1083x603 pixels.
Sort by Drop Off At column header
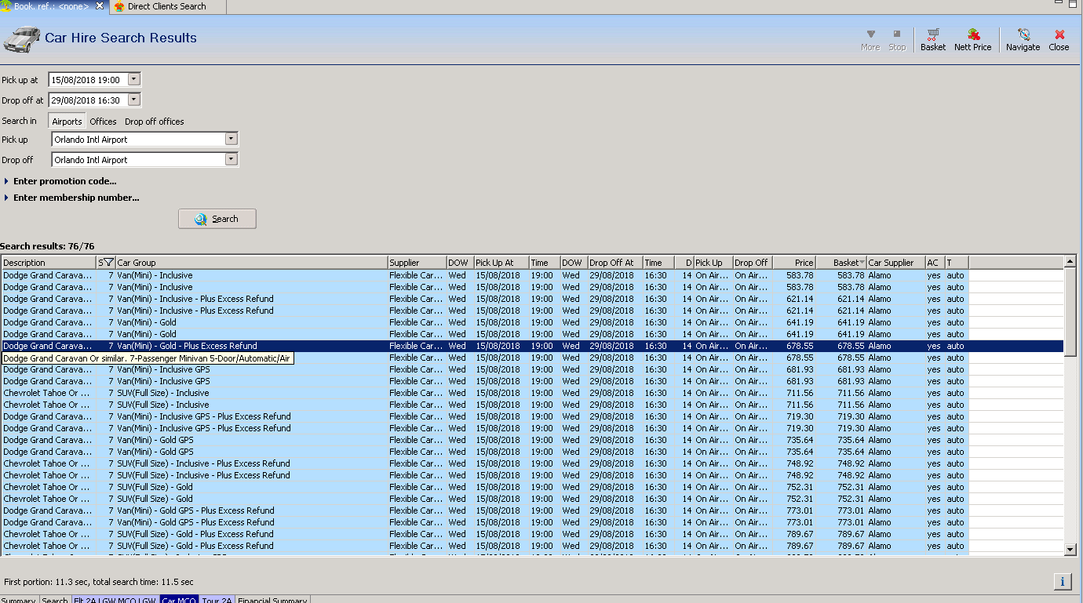point(615,263)
